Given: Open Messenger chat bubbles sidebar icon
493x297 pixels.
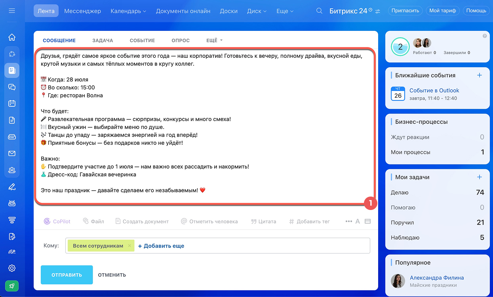Looking at the screenshot, I should click(x=12, y=87).
